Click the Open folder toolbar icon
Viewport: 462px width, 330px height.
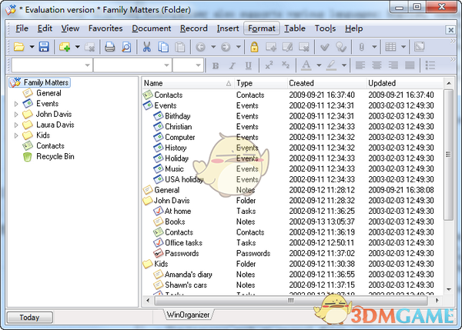coord(19,47)
